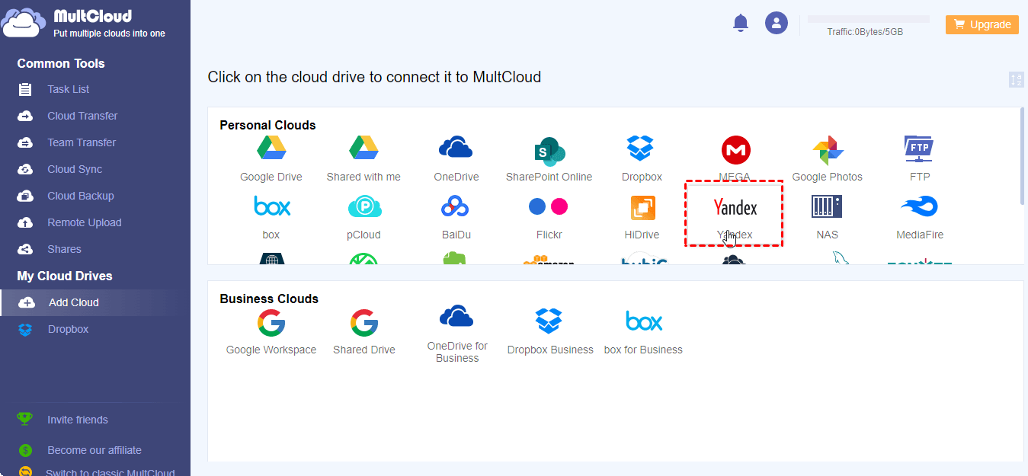Click Switch to classic MultCloud link
This screenshot has width=1028, height=476.
(x=110, y=472)
